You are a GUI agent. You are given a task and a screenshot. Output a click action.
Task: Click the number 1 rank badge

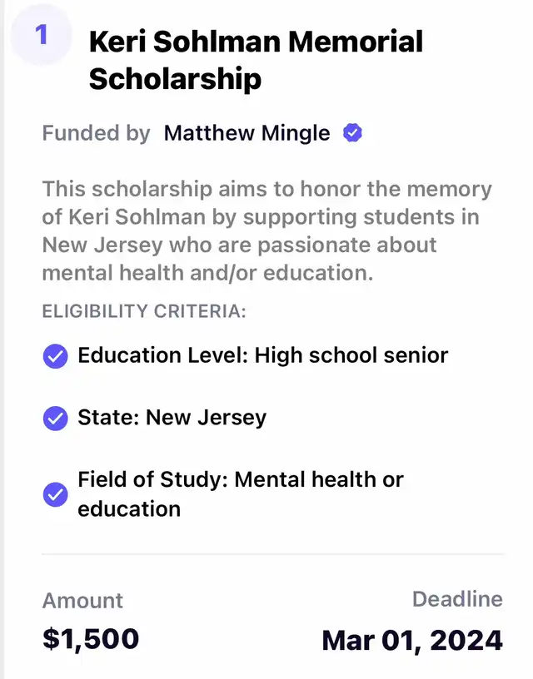pos(41,35)
